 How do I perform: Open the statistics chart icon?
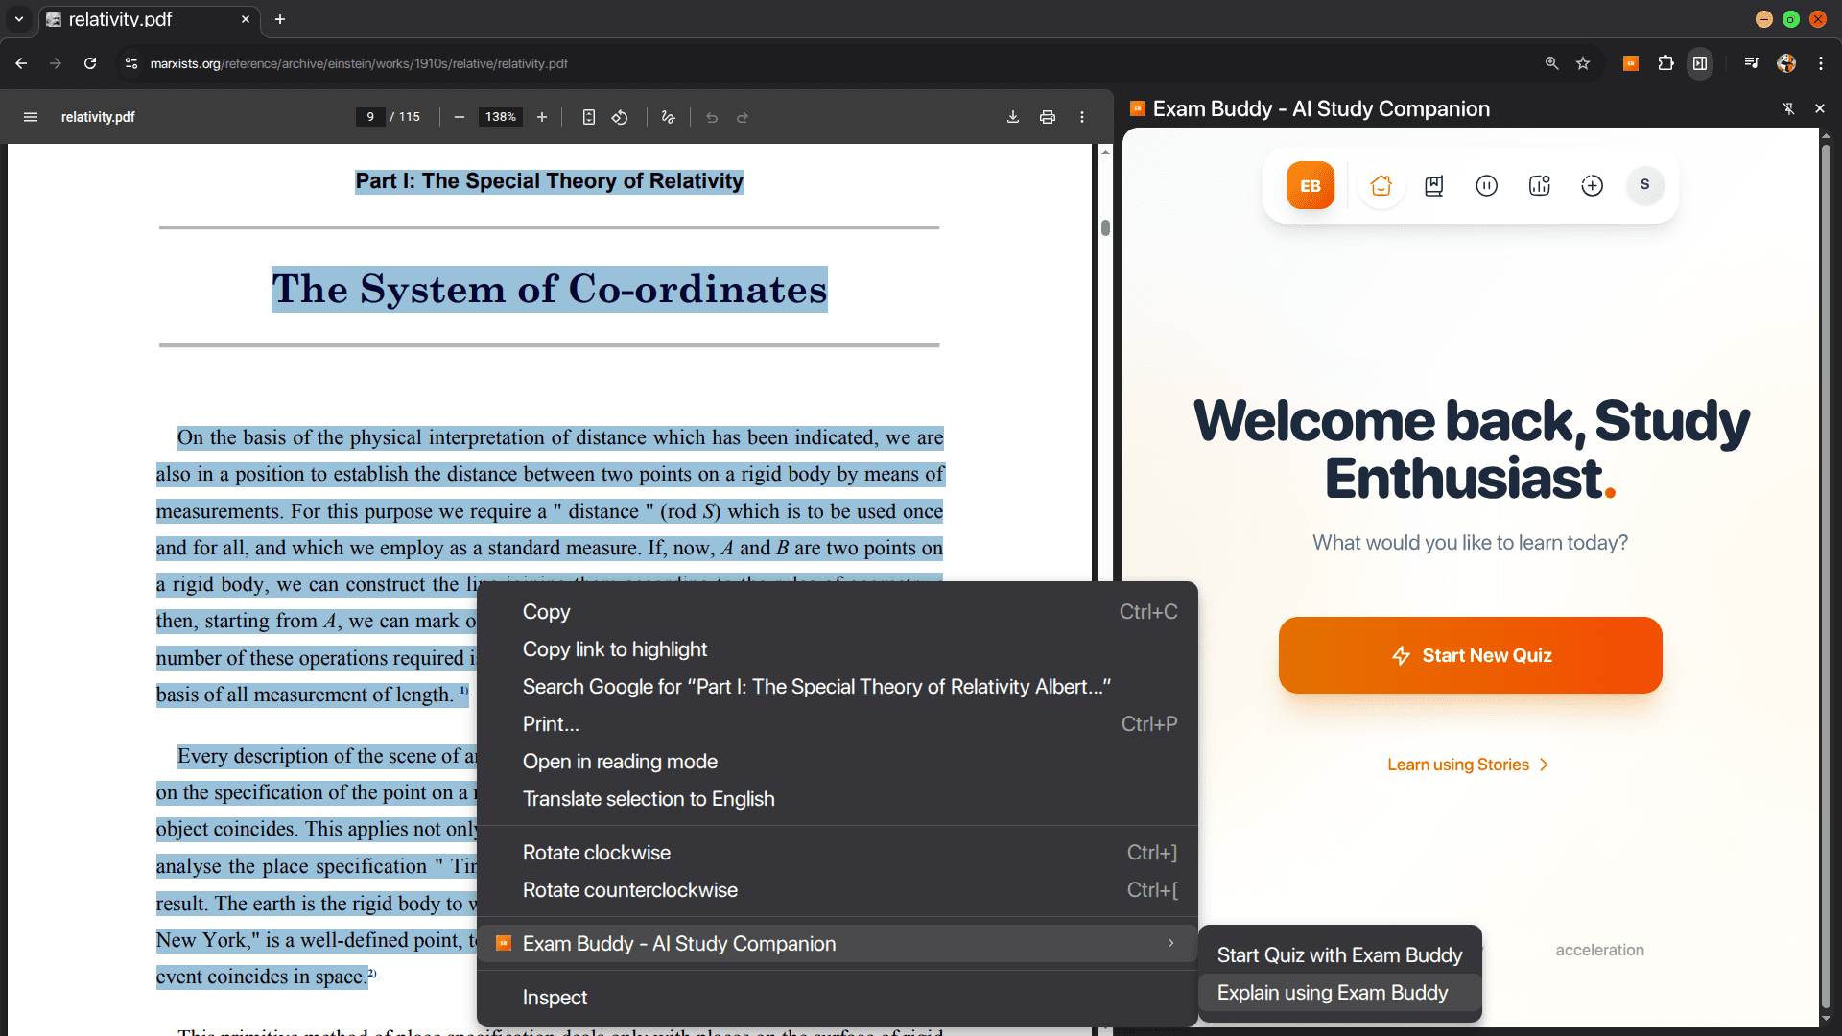(1539, 186)
